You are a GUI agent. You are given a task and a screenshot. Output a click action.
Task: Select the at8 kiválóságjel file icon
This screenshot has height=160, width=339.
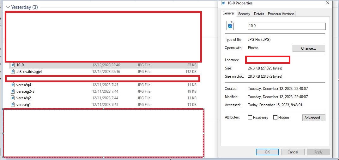point(13,71)
